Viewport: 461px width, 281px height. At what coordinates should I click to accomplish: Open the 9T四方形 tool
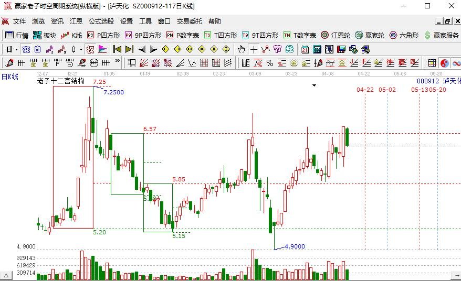tap(260, 35)
